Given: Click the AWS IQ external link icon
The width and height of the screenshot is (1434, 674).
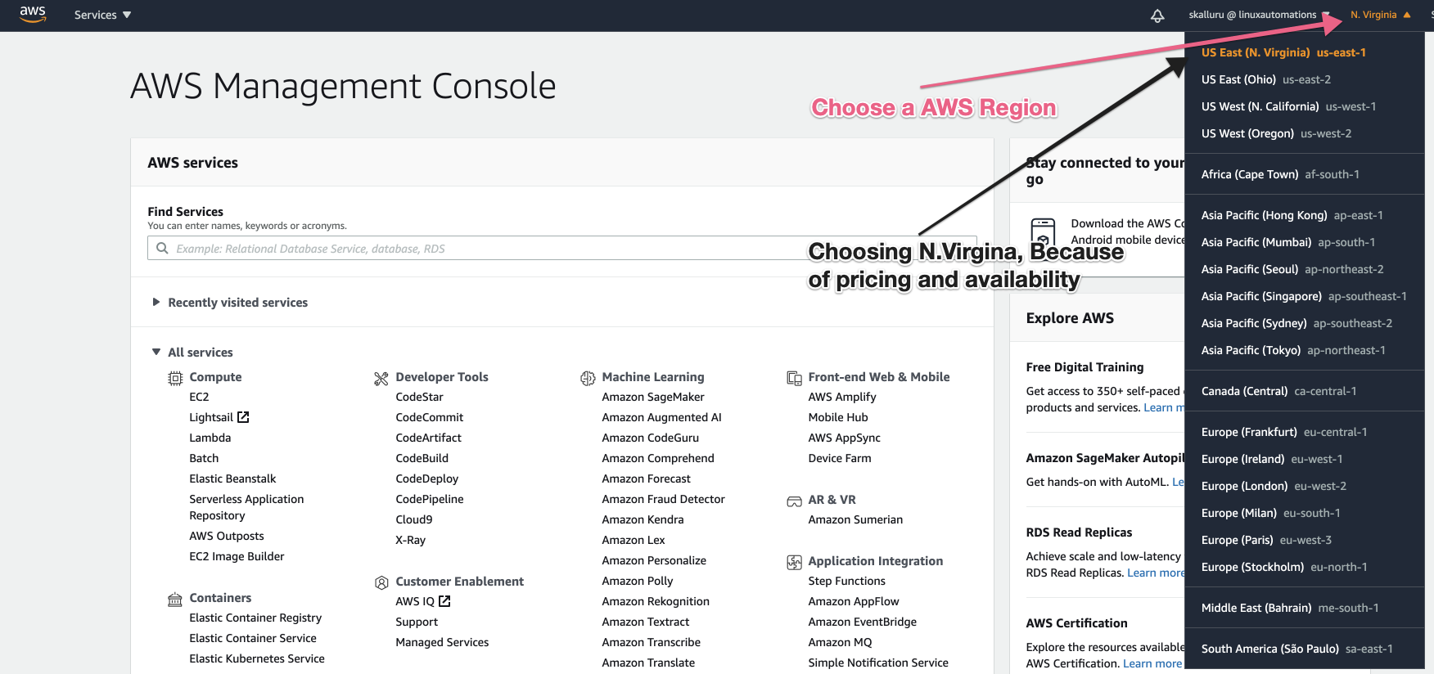Looking at the screenshot, I should 444,601.
